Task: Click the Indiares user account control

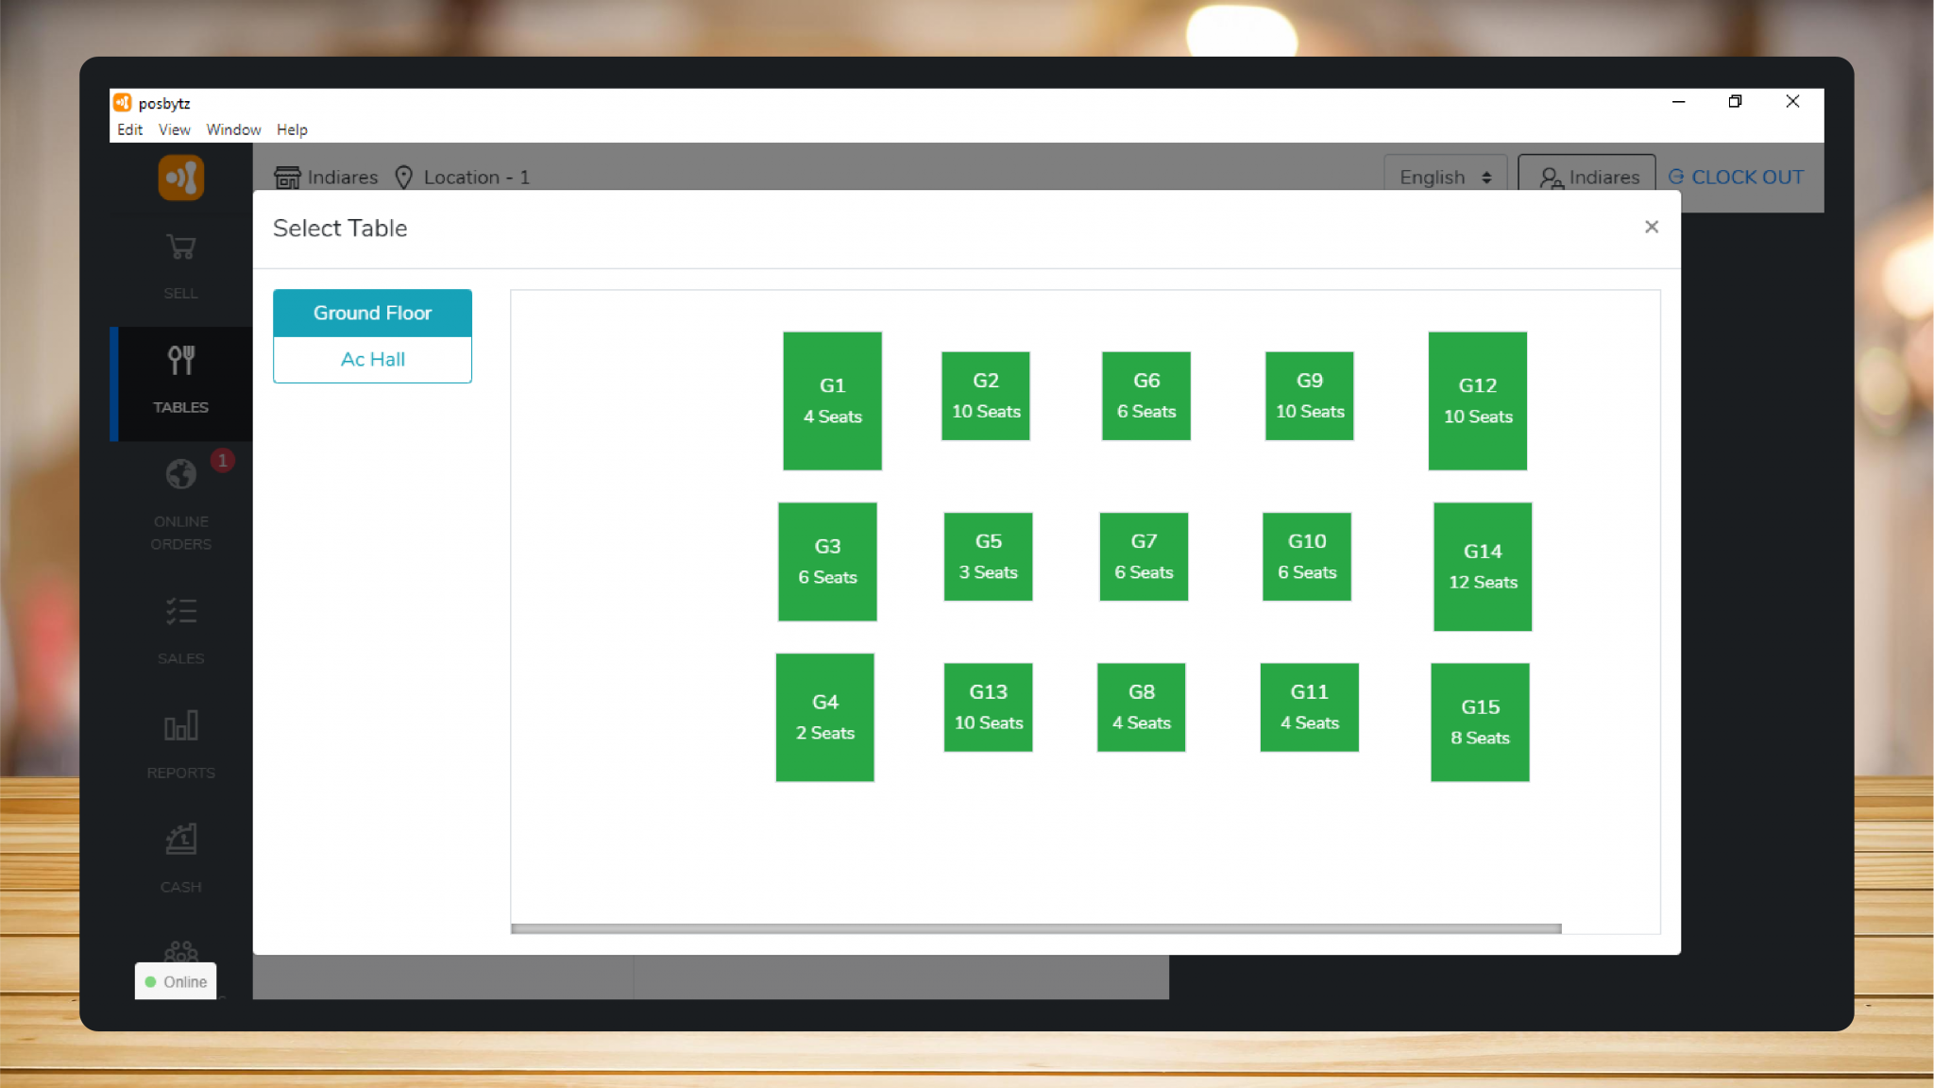Action: coord(1586,177)
